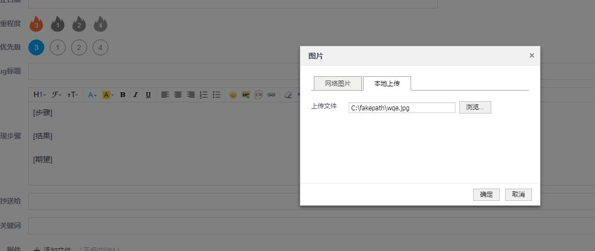
Task: Toggle underline formatting
Action: [x=149, y=95]
